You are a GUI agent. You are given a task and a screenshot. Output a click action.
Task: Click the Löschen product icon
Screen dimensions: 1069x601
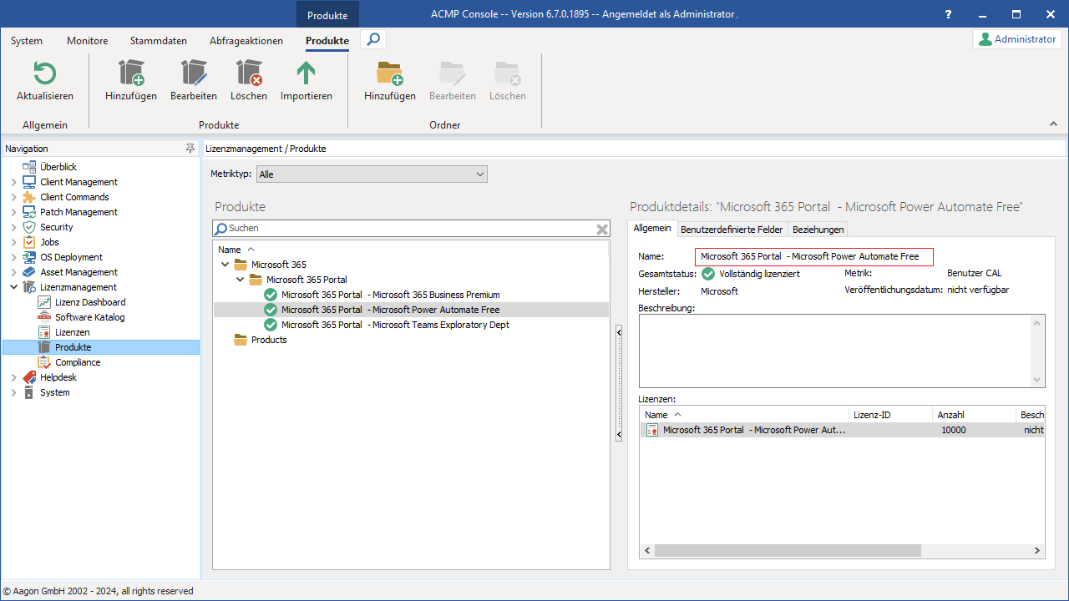(x=249, y=74)
